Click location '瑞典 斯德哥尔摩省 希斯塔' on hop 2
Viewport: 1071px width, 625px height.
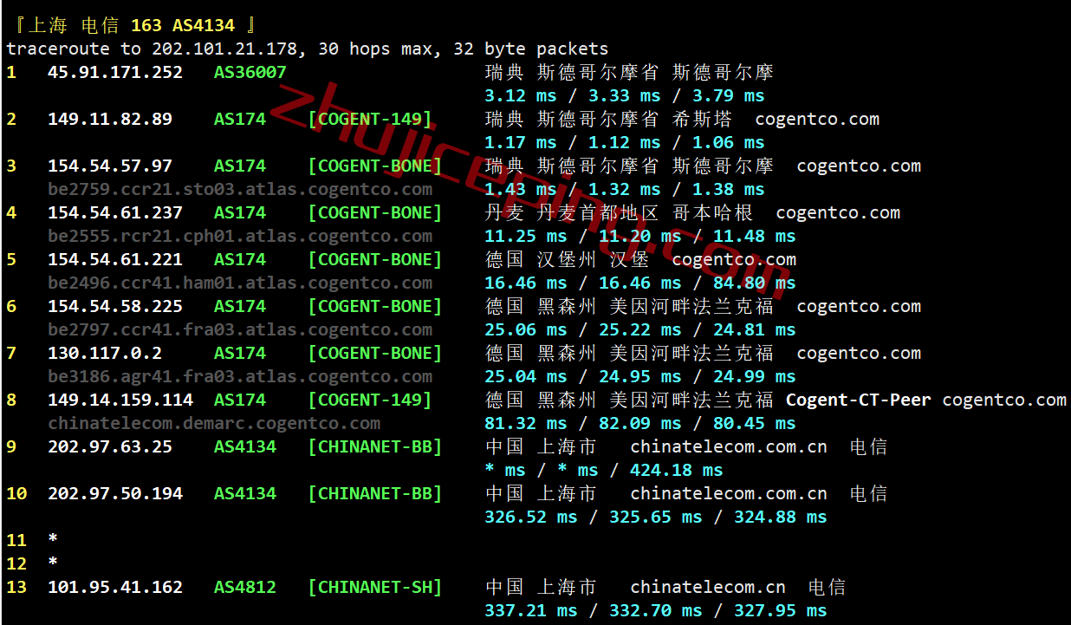click(x=609, y=119)
